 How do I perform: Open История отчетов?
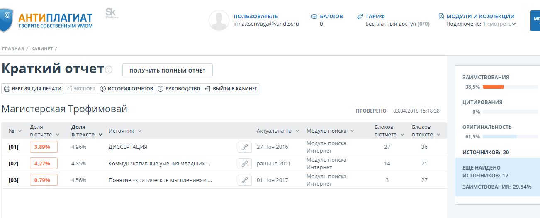pos(126,89)
